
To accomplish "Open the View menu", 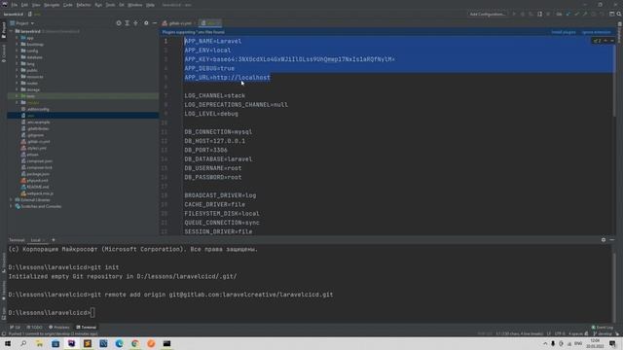I will pos(36,5).
